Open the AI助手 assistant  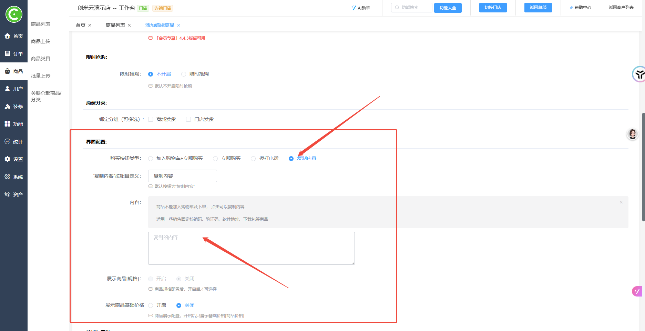360,8
